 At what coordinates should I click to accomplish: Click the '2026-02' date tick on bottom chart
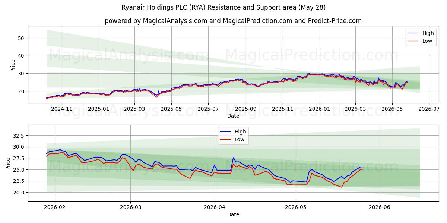[55, 207]
